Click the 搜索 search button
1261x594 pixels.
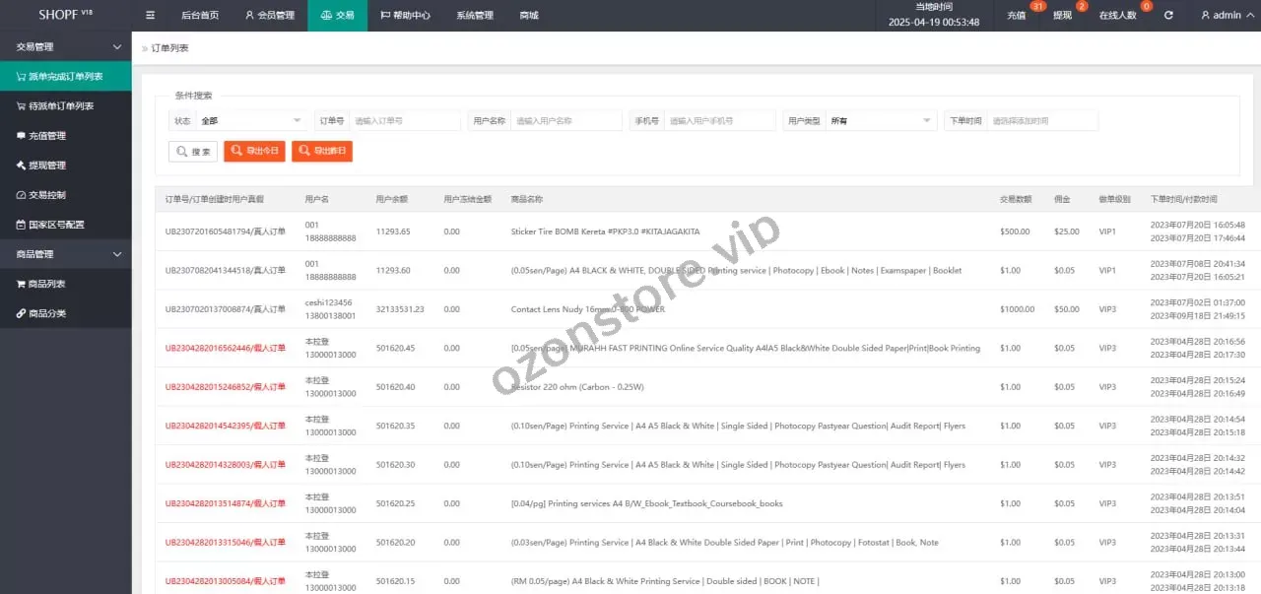tap(193, 152)
